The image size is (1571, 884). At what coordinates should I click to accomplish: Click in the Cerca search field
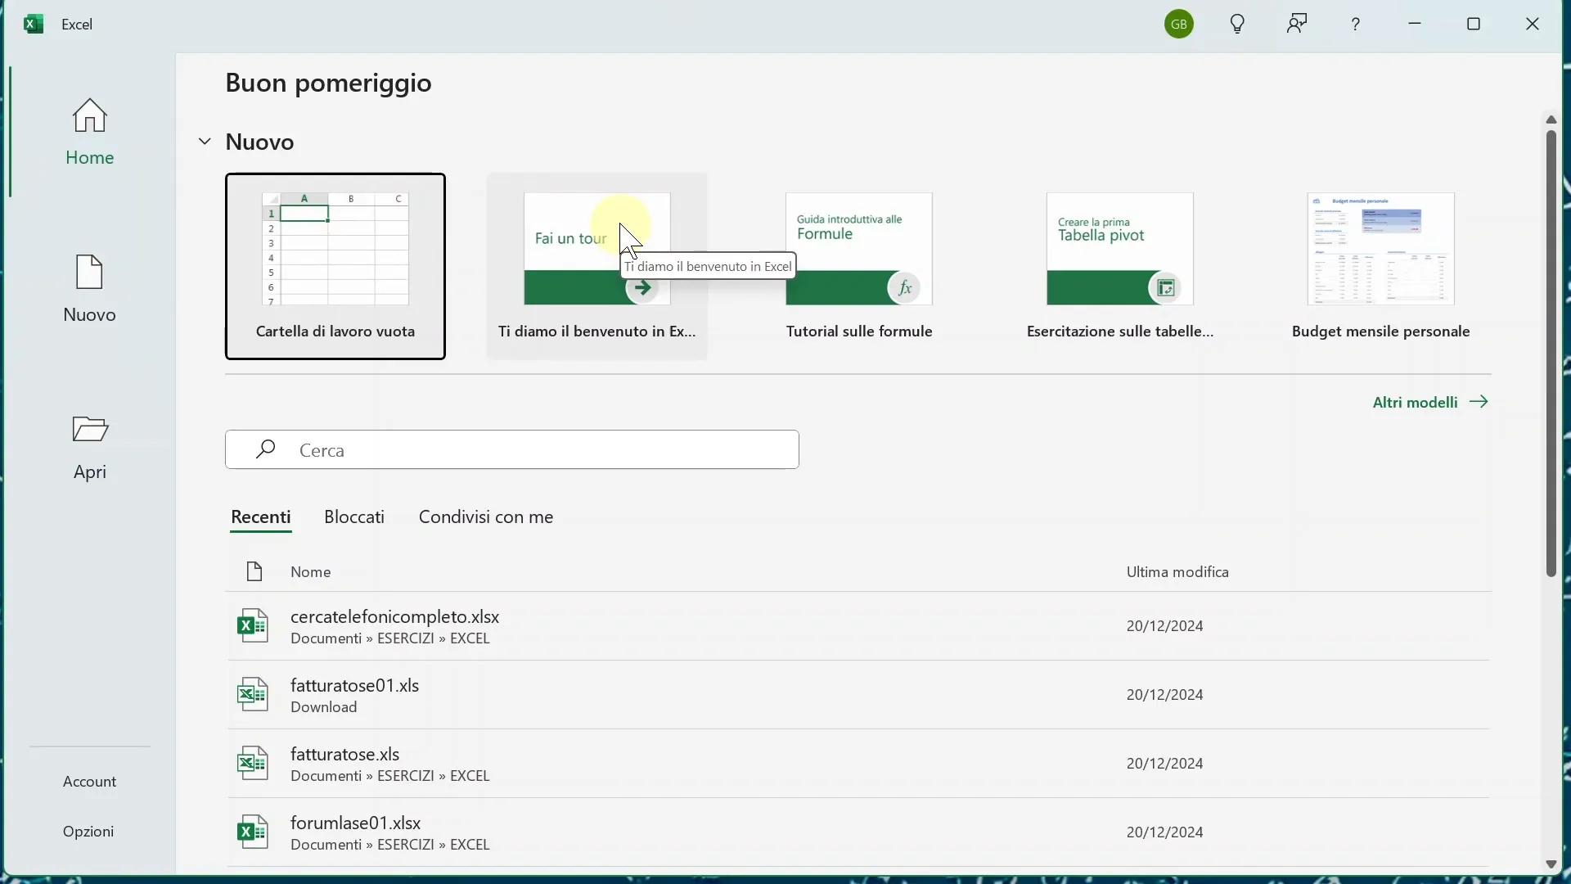point(512,449)
